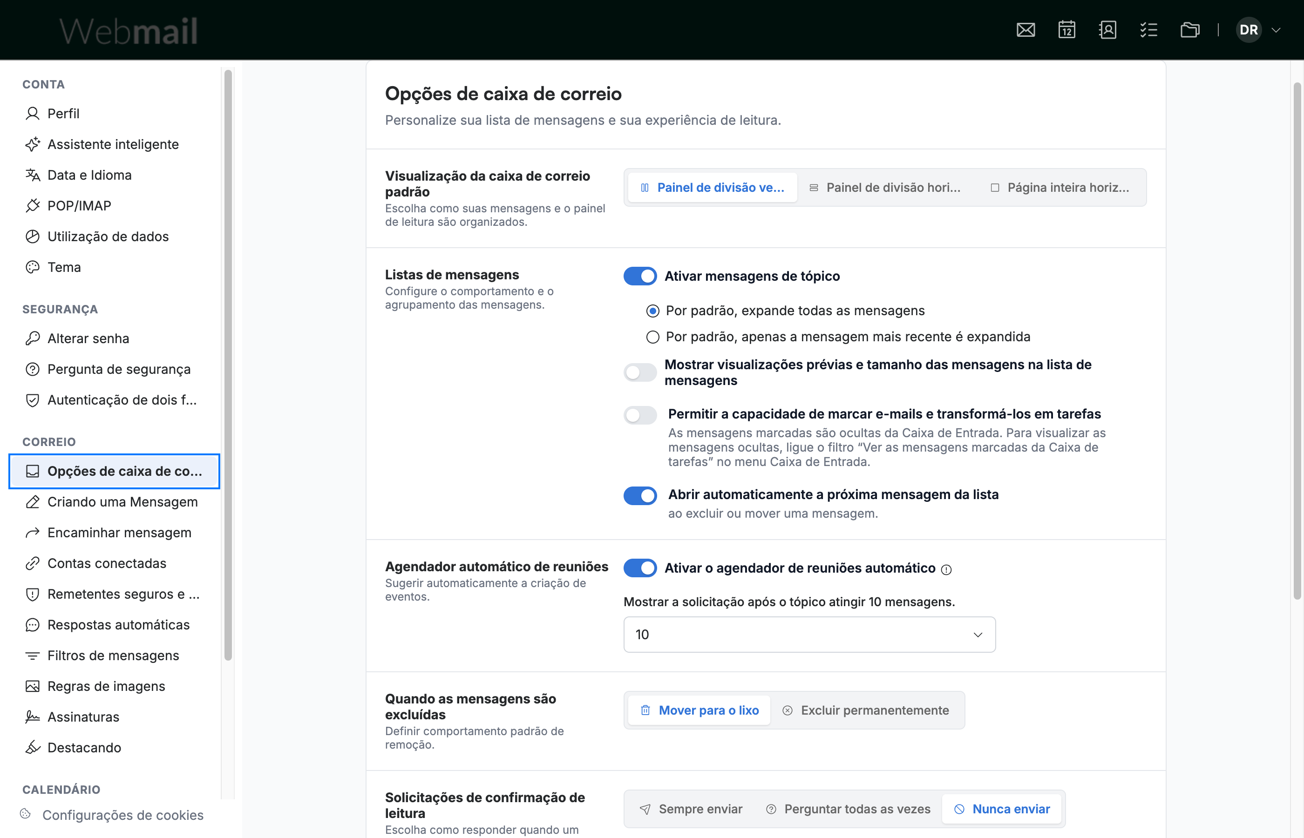This screenshot has height=838, width=1304.
Task: Click the Perfil person icon
Action: [x=33, y=113]
